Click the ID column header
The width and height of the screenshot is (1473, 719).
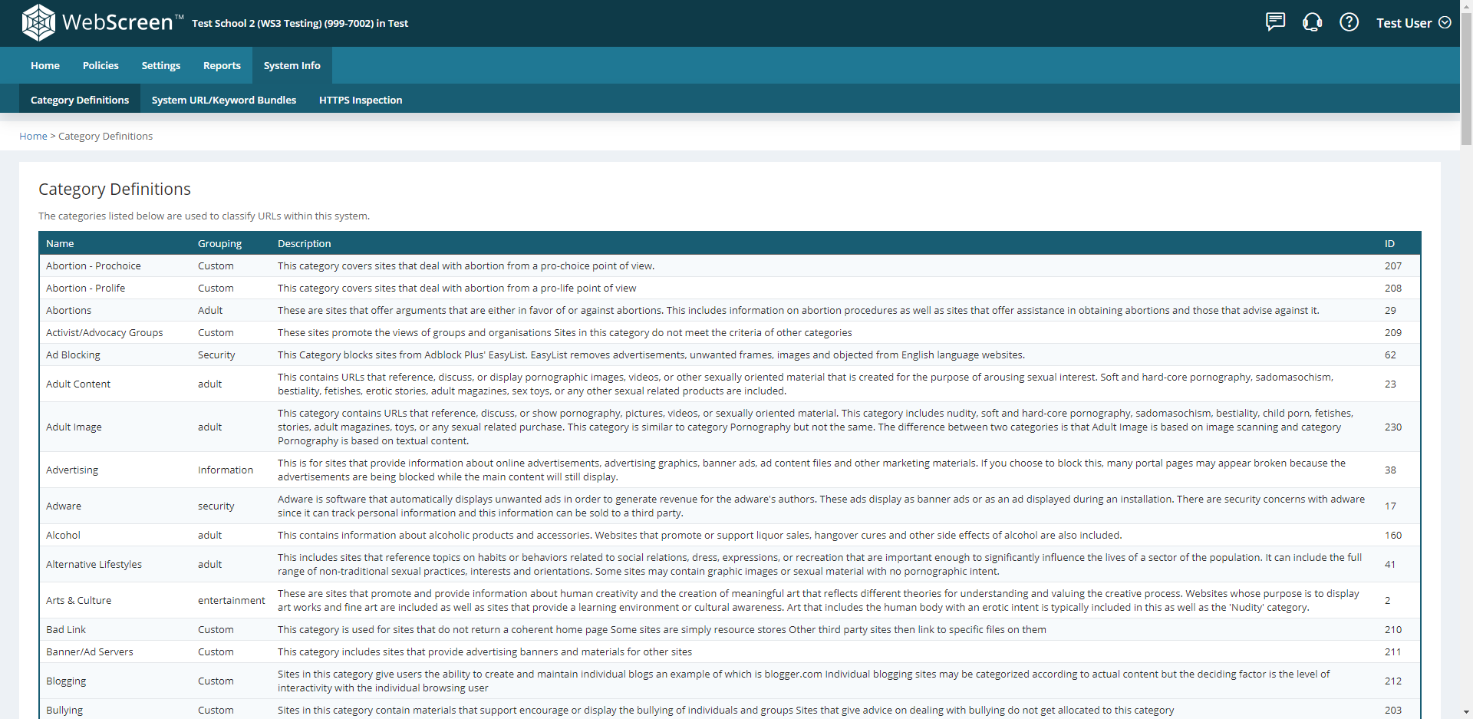click(x=1389, y=244)
